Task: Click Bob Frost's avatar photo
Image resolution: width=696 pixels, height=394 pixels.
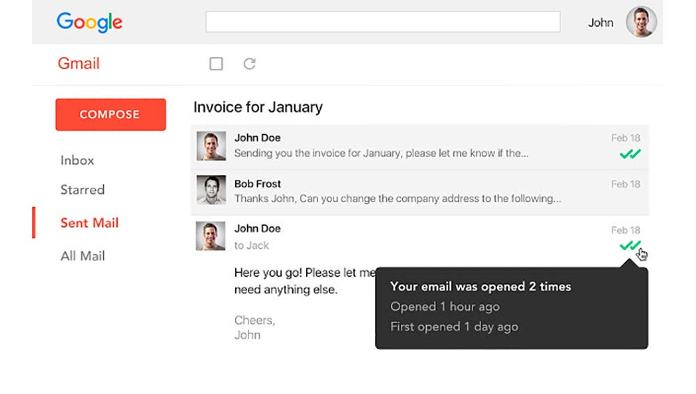Action: coord(212,190)
